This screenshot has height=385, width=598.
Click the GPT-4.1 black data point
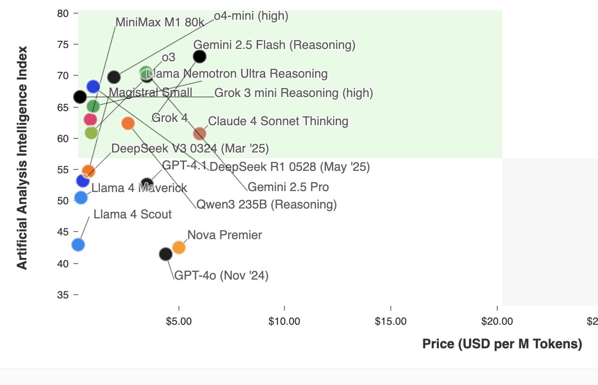pyautogui.click(x=147, y=184)
